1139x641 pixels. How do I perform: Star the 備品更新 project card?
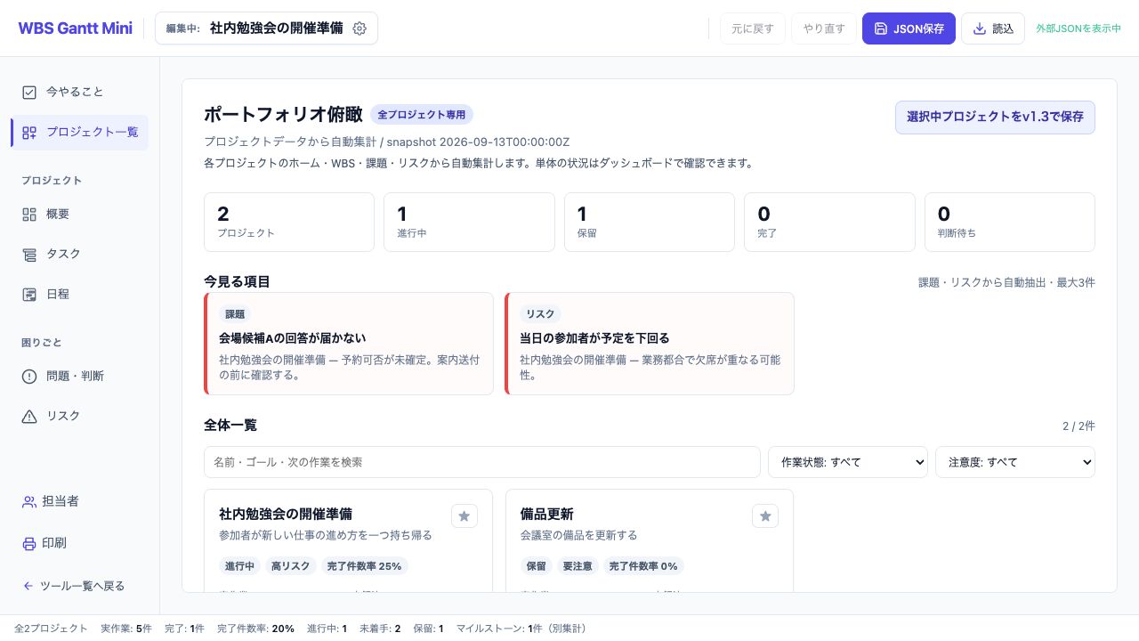point(765,515)
